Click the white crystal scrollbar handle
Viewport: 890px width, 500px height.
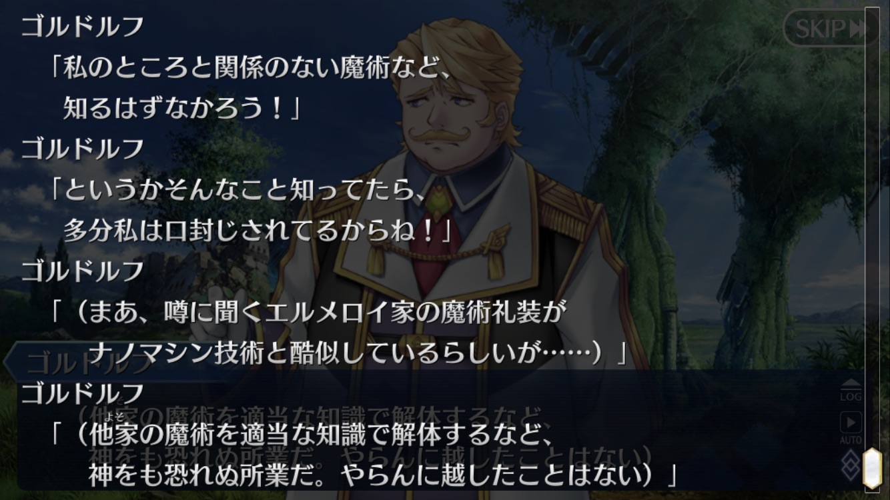pyautogui.click(x=872, y=467)
